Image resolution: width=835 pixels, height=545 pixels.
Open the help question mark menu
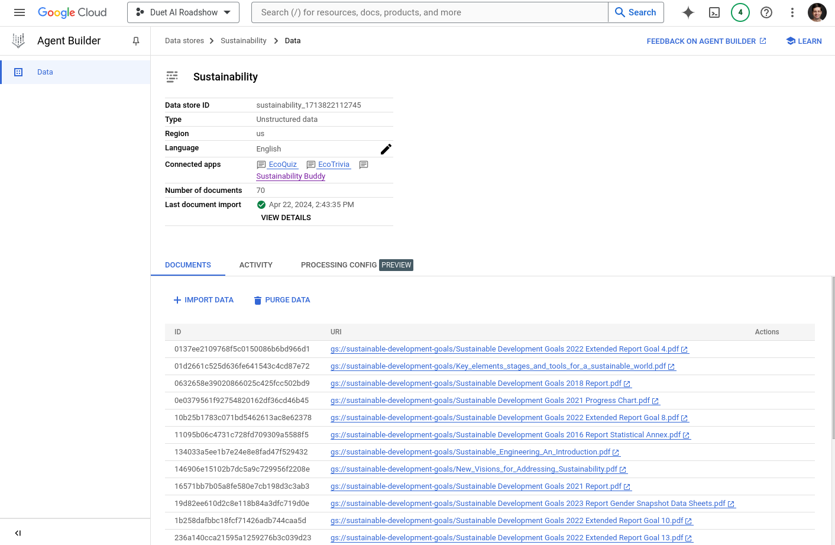pyautogui.click(x=766, y=12)
